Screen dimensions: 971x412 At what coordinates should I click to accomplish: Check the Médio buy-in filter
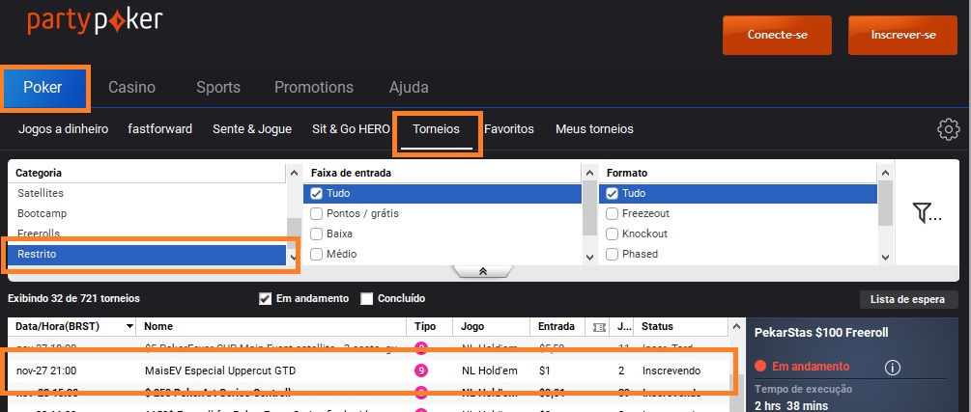click(317, 255)
